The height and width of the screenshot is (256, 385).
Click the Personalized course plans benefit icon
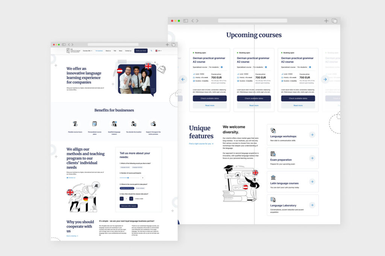tap(94, 124)
